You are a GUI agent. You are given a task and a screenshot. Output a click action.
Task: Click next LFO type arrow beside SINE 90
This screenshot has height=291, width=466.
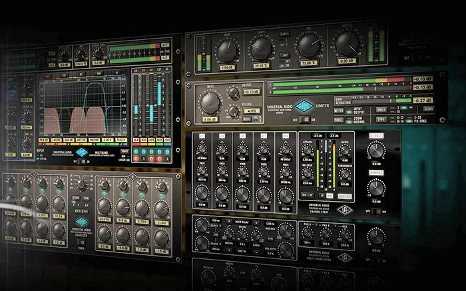coord(256,252)
